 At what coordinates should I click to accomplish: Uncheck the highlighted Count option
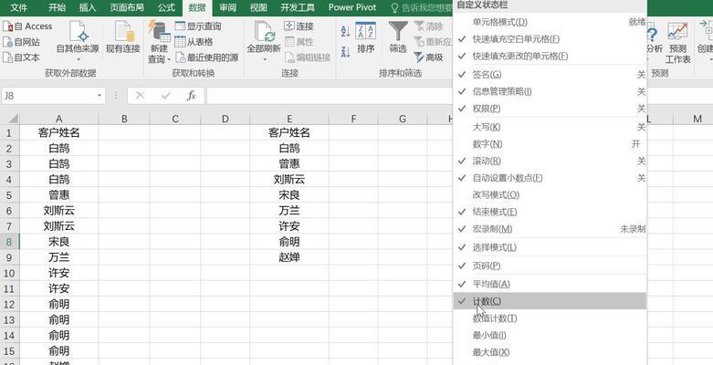550,301
